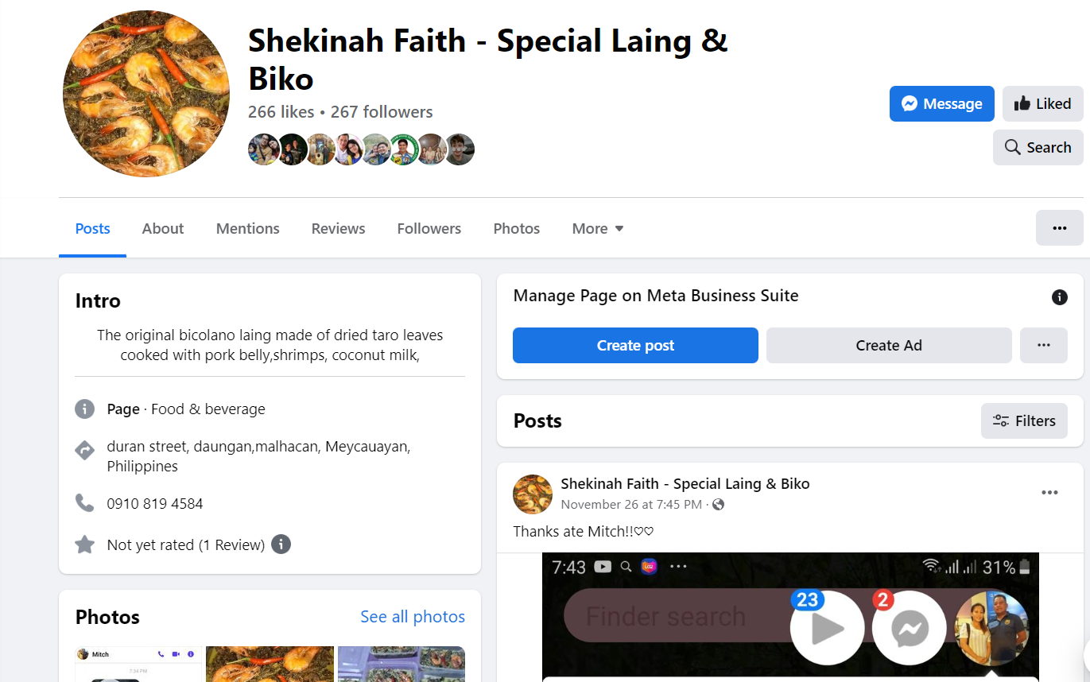The width and height of the screenshot is (1090, 682).
Task: Click the Messenger icon on Message button
Action: click(910, 103)
